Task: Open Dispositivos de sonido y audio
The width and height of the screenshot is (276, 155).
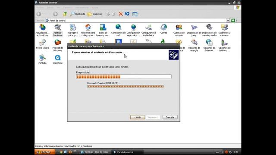Action: (209, 30)
